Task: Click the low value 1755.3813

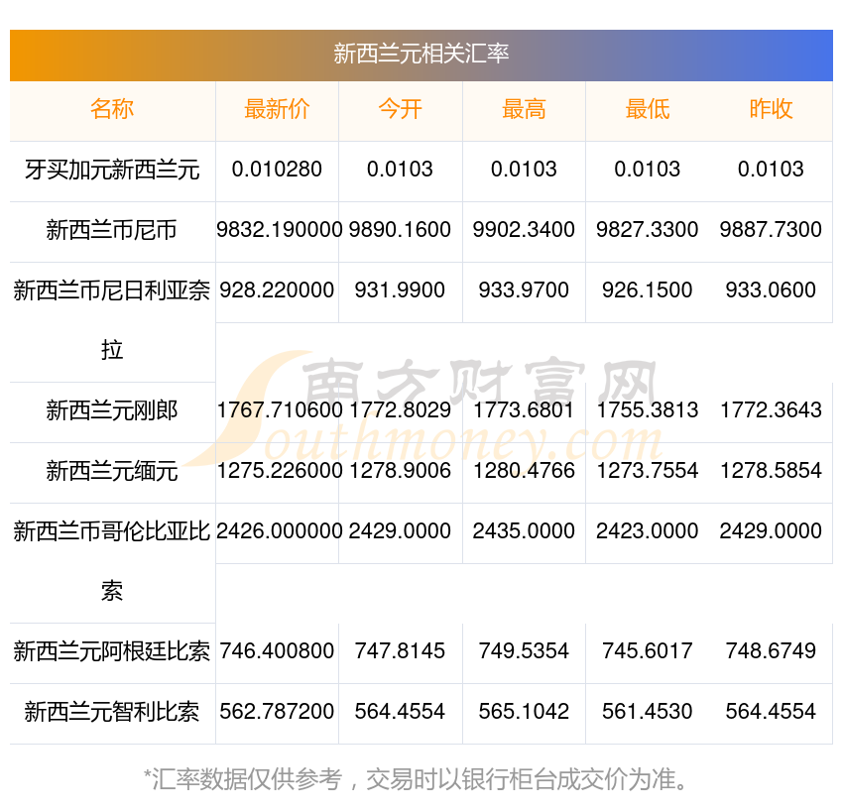Action: tap(648, 410)
